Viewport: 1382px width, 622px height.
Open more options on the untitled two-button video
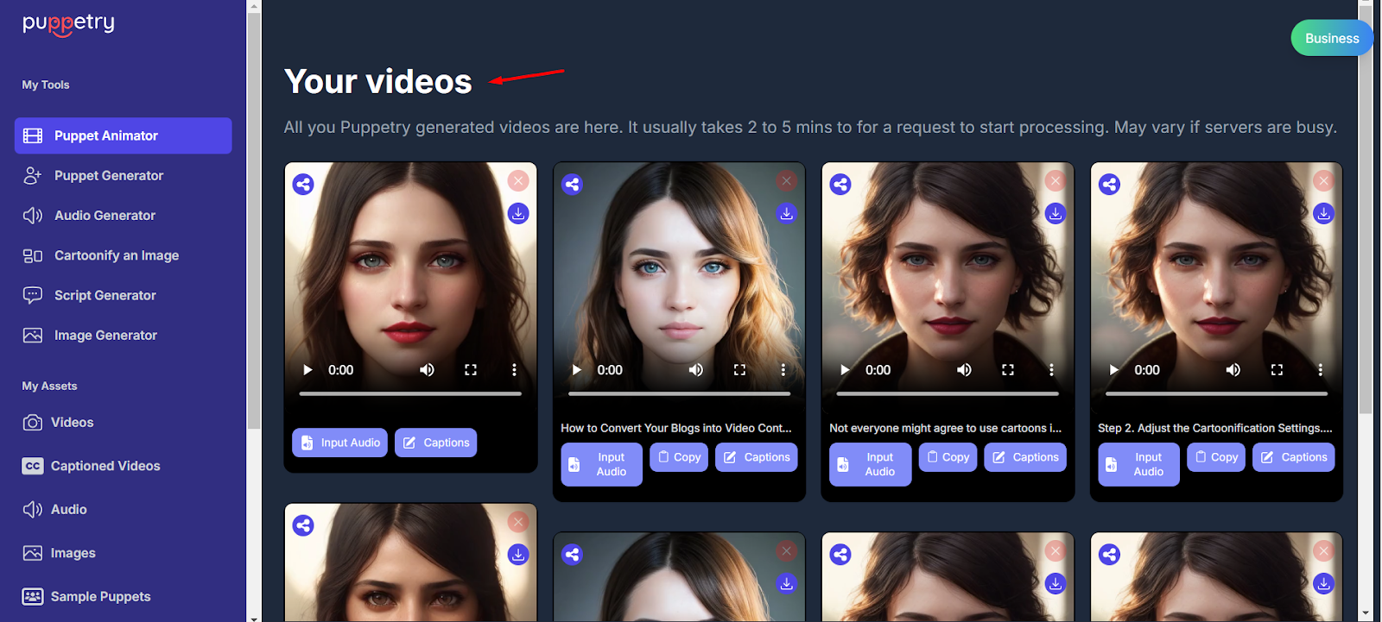514,370
